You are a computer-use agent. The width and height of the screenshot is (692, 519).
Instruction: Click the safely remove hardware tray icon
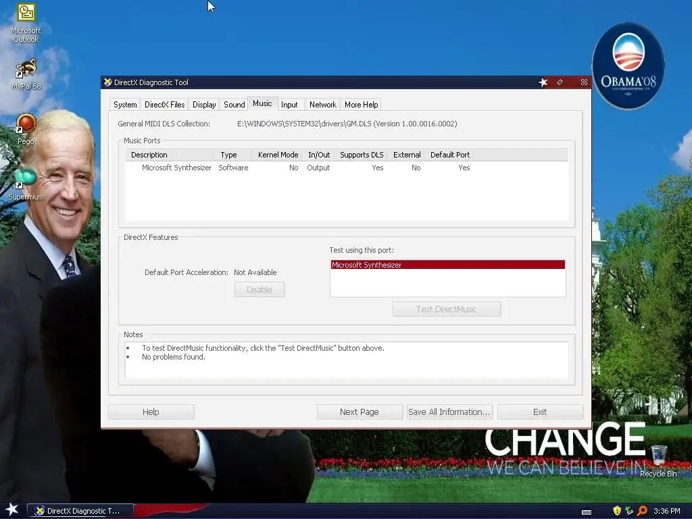(x=629, y=511)
